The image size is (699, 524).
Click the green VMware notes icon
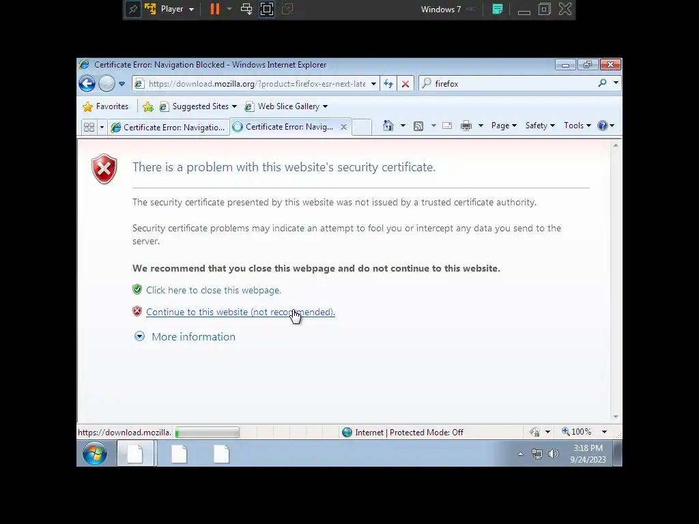tap(498, 9)
